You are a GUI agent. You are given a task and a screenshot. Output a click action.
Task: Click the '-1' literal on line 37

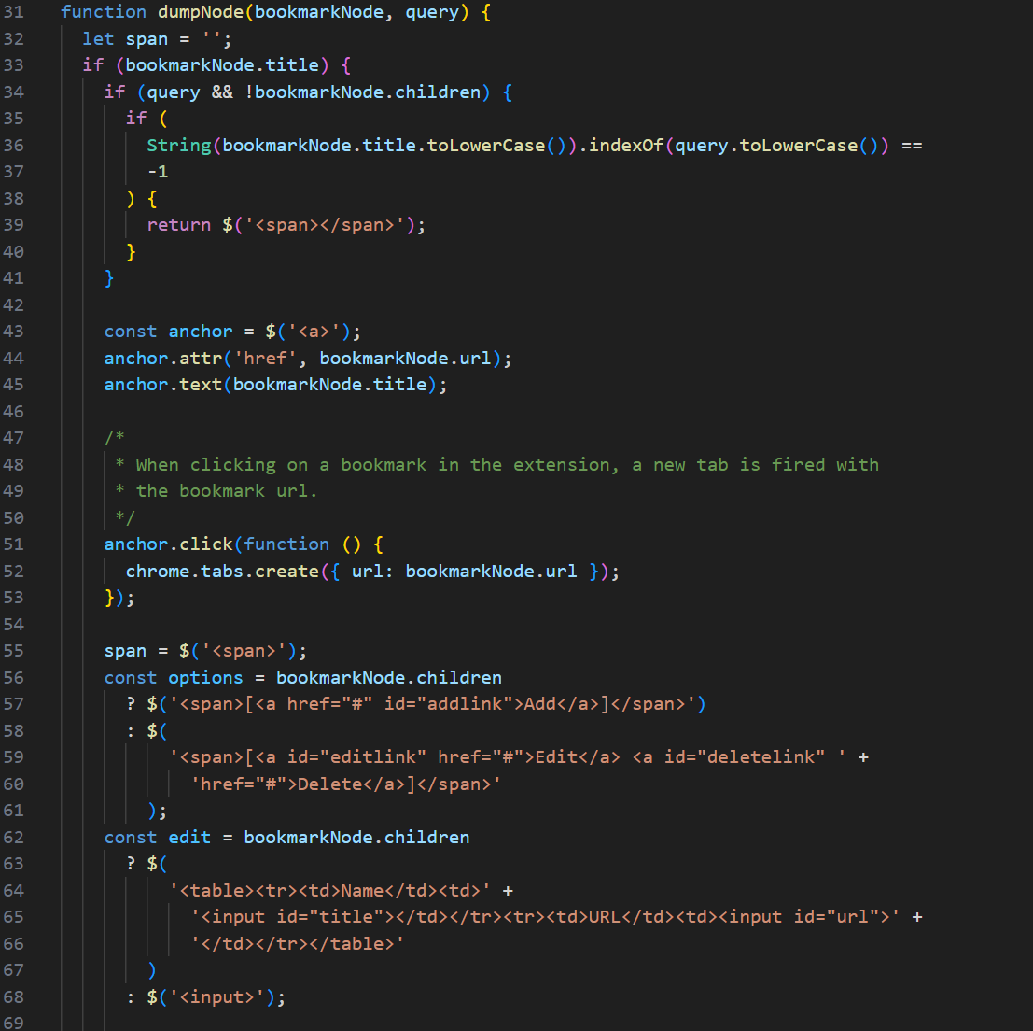[x=158, y=172]
